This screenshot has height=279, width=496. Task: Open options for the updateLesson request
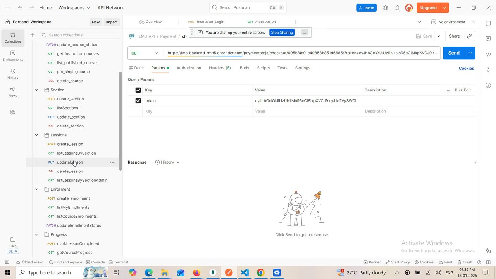tap(112, 162)
